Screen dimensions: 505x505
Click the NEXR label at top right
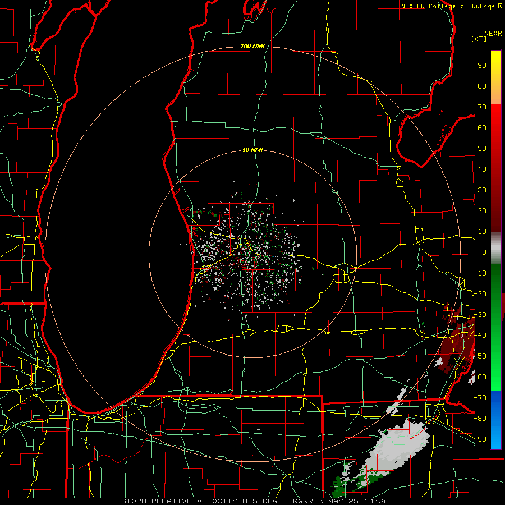pos(493,34)
